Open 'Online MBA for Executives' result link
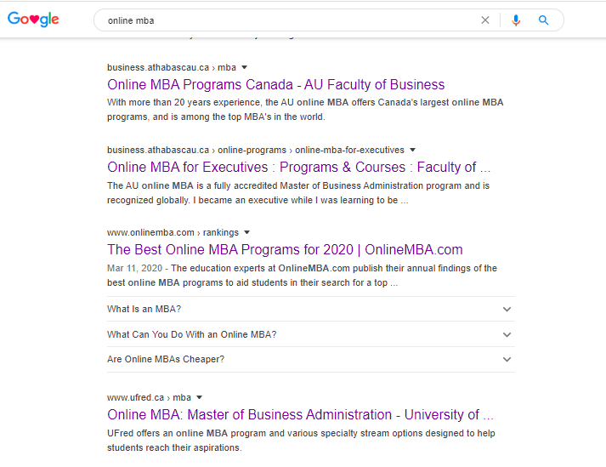 298,167
